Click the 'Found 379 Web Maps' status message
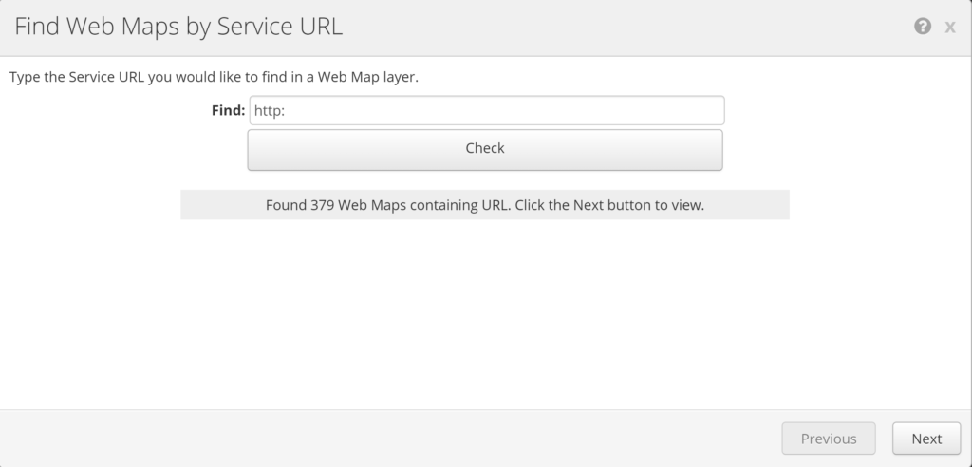Image resolution: width=972 pixels, height=467 pixels. click(x=484, y=205)
